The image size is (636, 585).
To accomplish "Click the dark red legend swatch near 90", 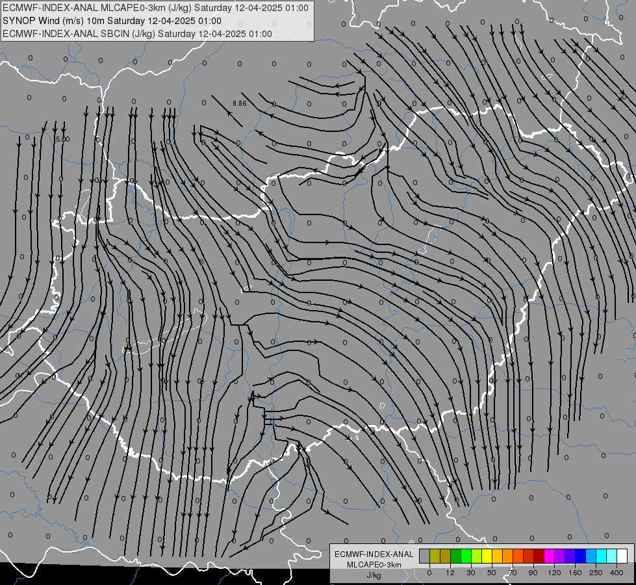I will [x=539, y=556].
